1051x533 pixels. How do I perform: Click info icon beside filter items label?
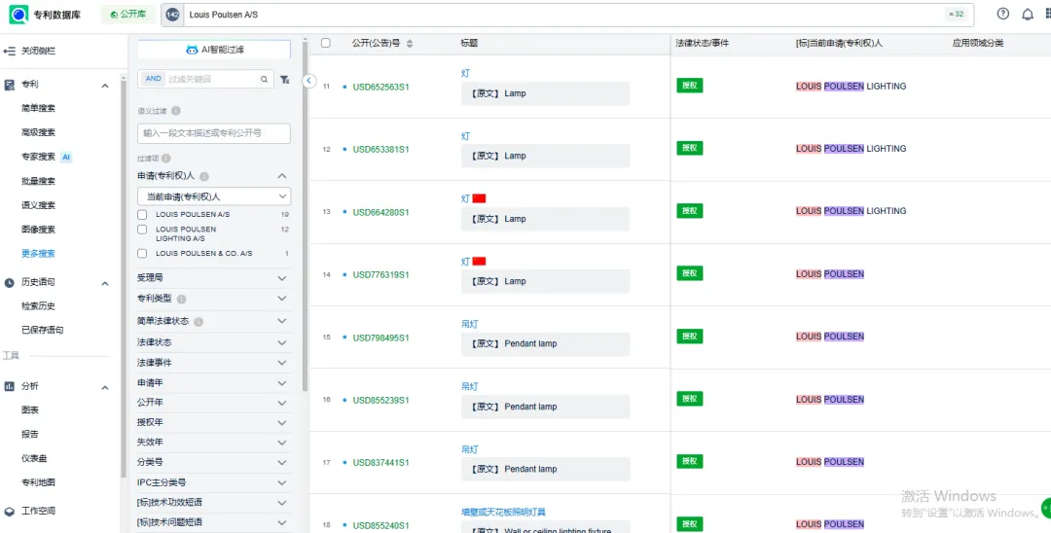165,159
